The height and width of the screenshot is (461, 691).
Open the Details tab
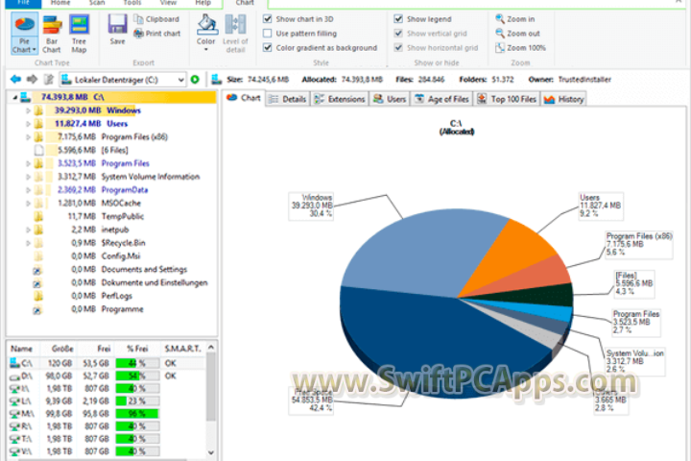pos(288,99)
